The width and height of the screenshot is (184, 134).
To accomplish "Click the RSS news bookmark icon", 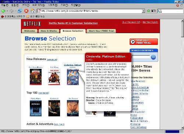I will (28, 17).
